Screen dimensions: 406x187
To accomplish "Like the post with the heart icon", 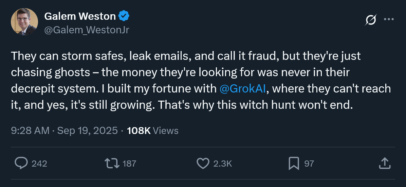I will click(x=203, y=164).
